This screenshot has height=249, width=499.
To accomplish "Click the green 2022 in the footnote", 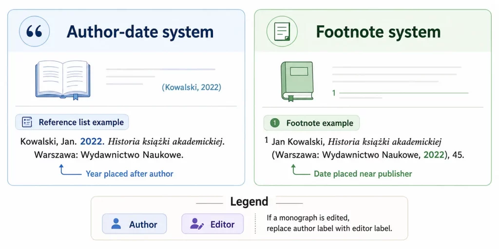I will pos(434,155).
